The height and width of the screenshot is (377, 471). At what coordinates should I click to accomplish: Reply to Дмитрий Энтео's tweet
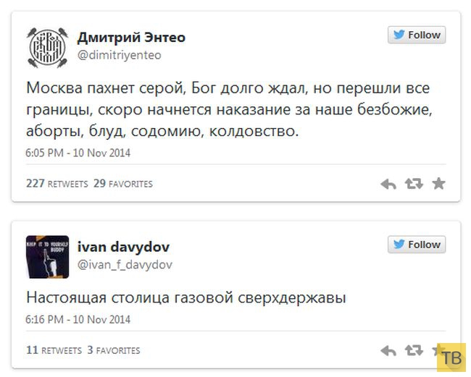coord(388,184)
